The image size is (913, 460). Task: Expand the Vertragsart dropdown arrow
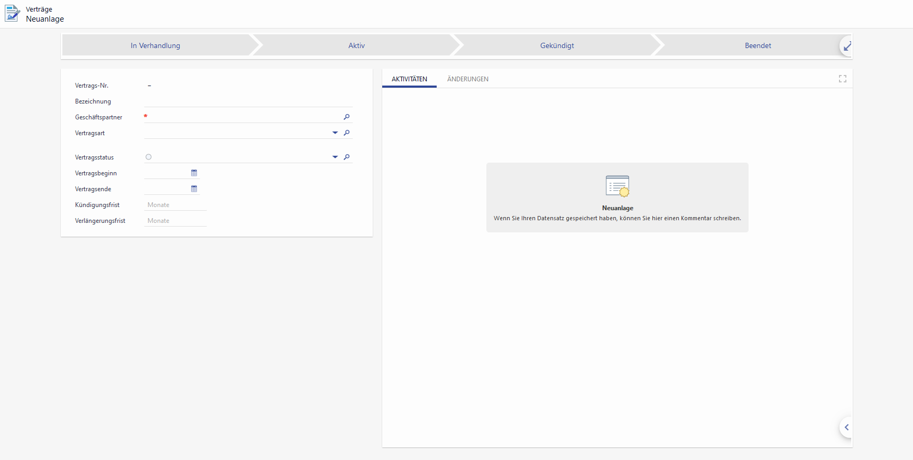[x=335, y=133]
